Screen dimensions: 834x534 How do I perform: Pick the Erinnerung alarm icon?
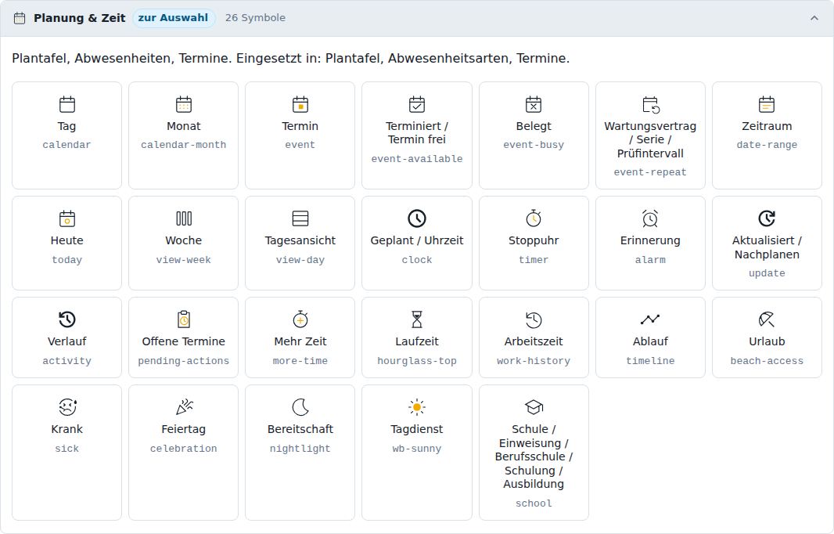tap(650, 218)
